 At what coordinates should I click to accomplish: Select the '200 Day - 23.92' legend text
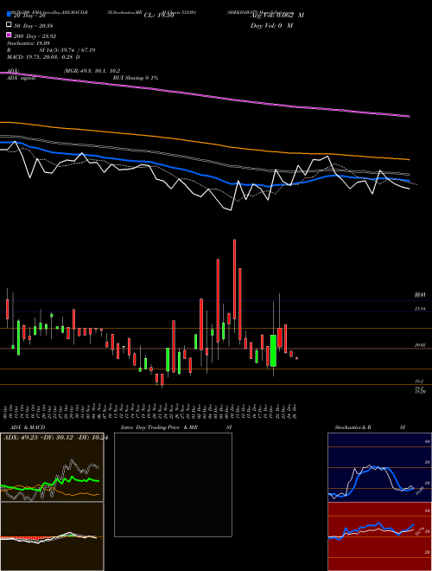(35, 36)
